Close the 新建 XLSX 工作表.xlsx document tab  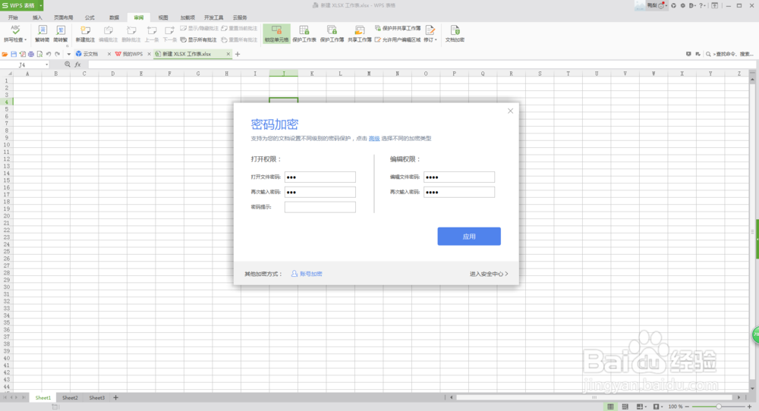point(228,54)
